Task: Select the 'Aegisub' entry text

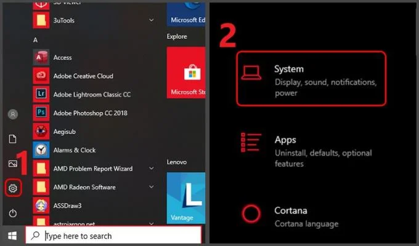Action: pyautogui.click(x=65, y=132)
